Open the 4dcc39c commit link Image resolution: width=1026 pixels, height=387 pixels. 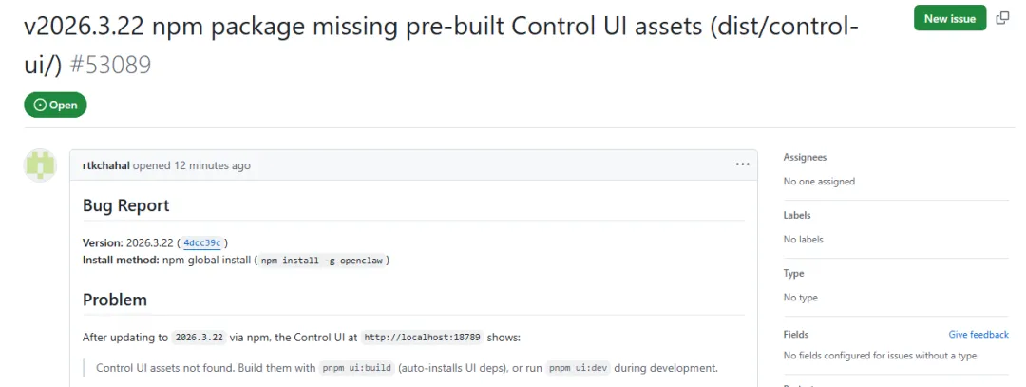(201, 242)
